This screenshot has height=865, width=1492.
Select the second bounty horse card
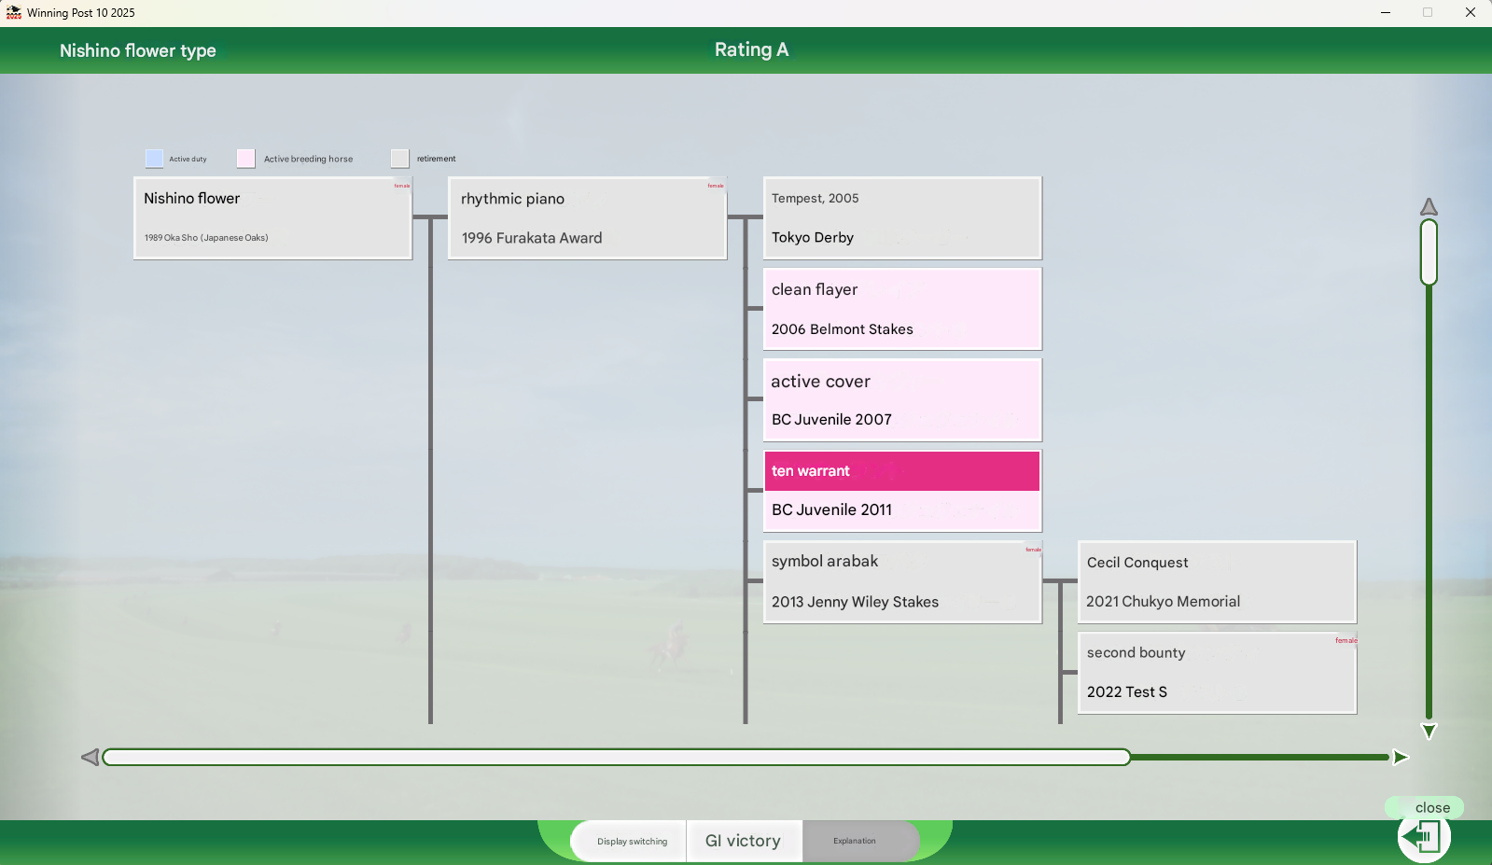pyautogui.click(x=1217, y=673)
